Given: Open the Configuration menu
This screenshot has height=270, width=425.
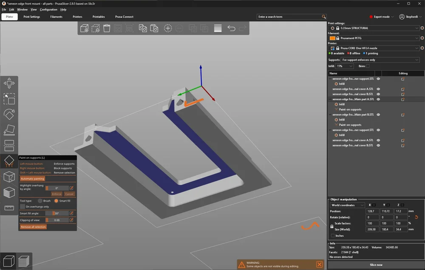Looking at the screenshot, I should (48, 9).
